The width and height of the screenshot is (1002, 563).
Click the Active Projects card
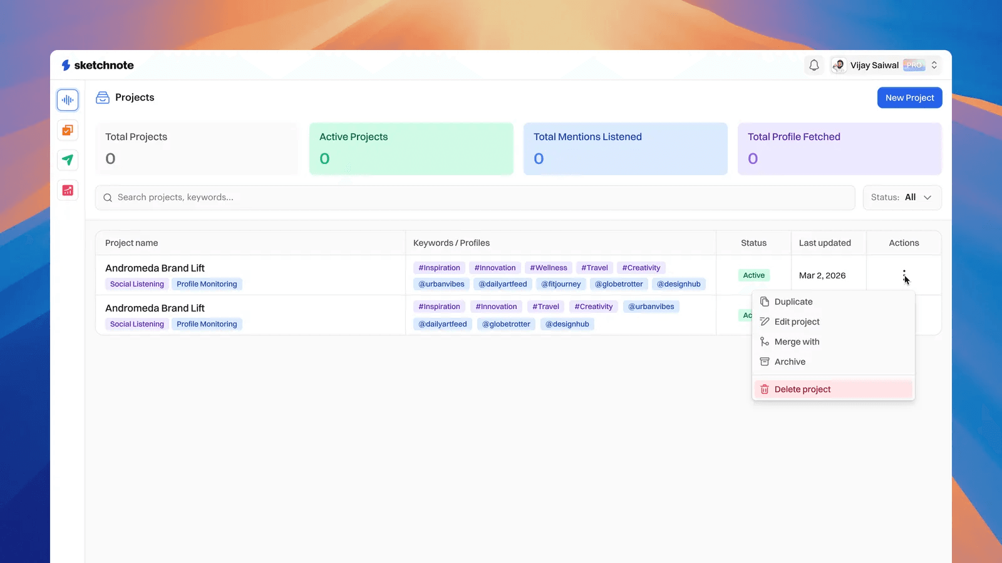411,149
